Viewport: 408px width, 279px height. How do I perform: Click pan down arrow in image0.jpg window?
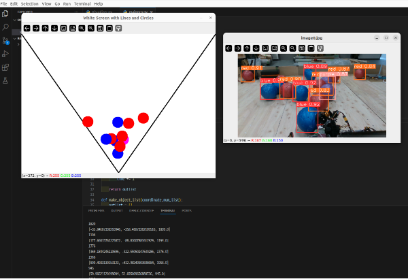point(256,48)
